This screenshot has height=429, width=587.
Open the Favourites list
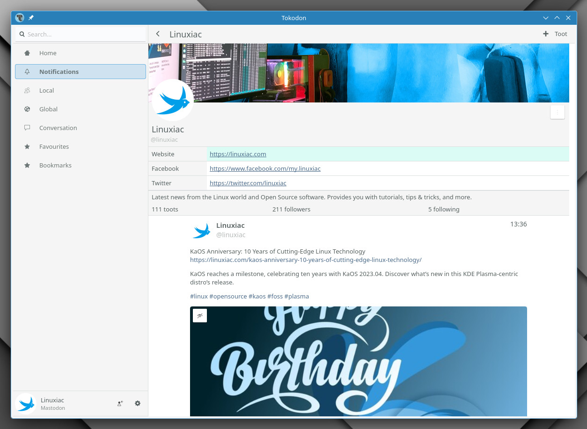[x=81, y=146]
